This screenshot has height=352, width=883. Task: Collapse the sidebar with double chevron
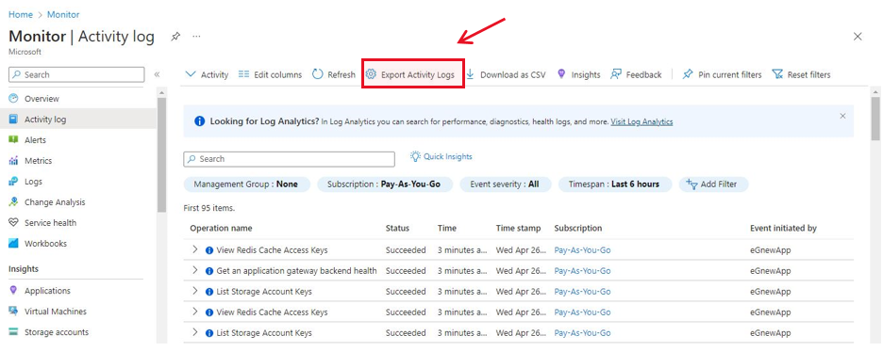158,74
